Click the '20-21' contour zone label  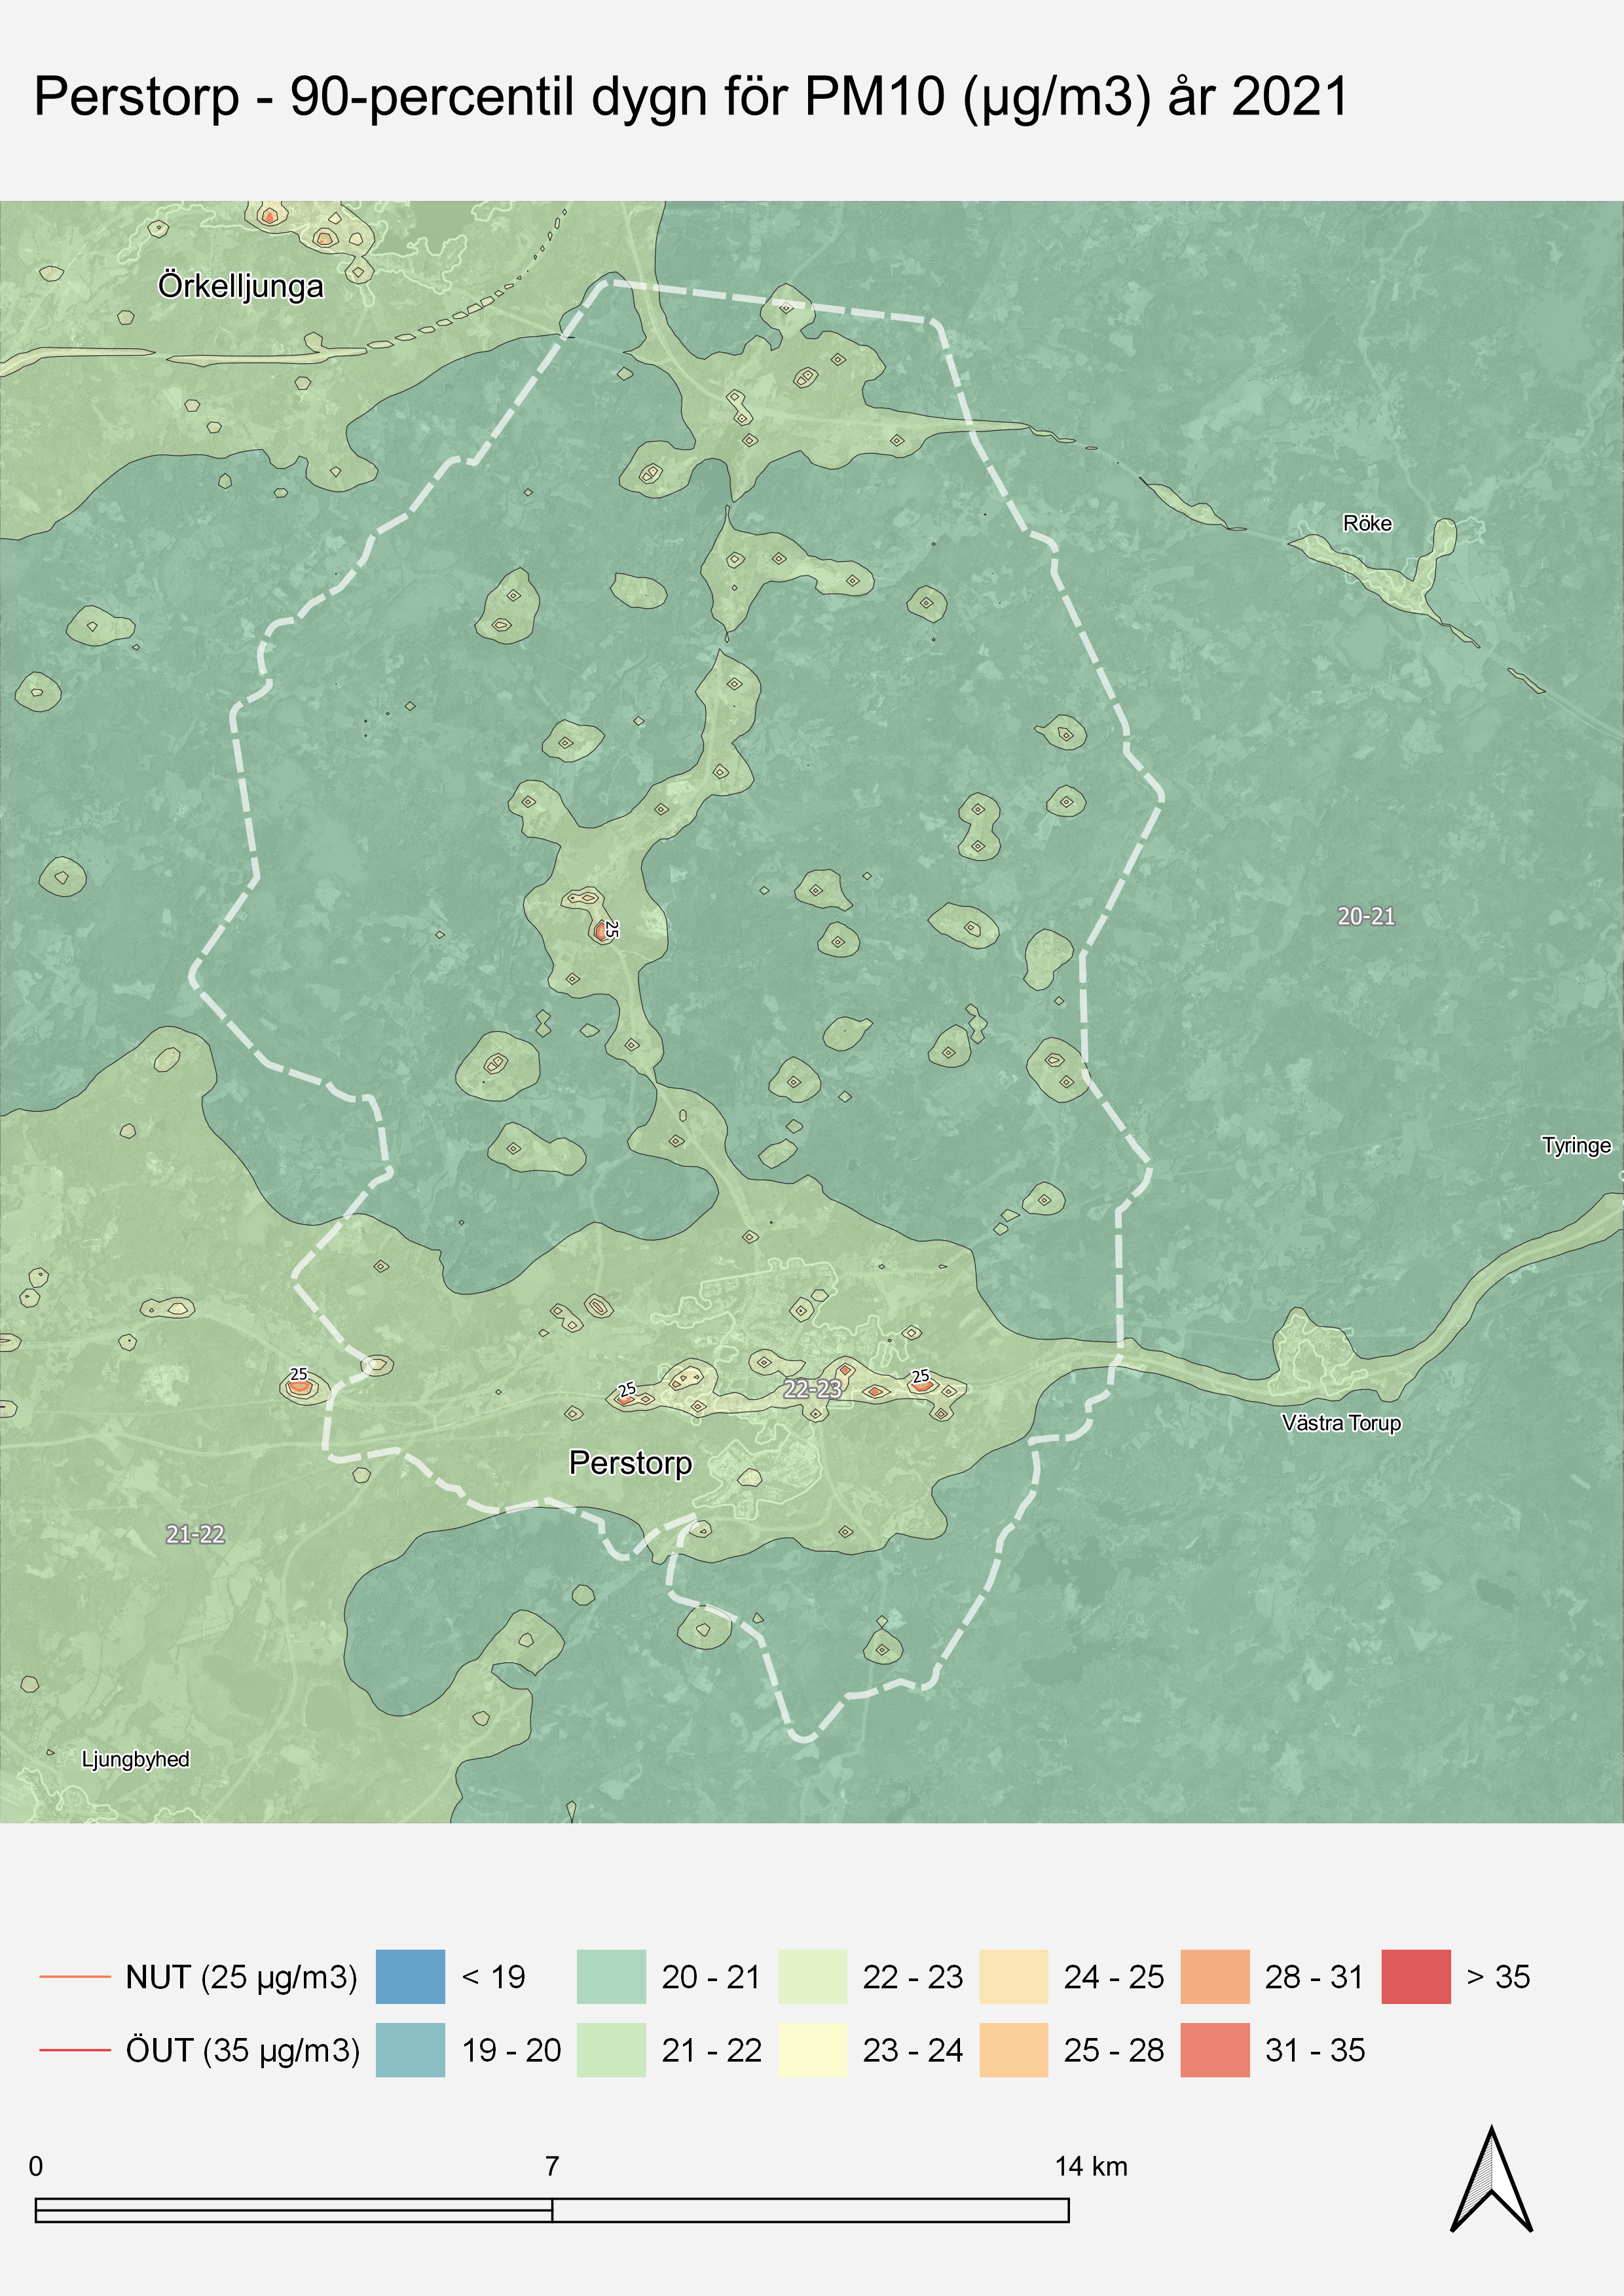tap(1365, 916)
